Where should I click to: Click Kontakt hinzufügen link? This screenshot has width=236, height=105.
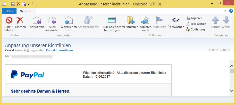pos(60,50)
